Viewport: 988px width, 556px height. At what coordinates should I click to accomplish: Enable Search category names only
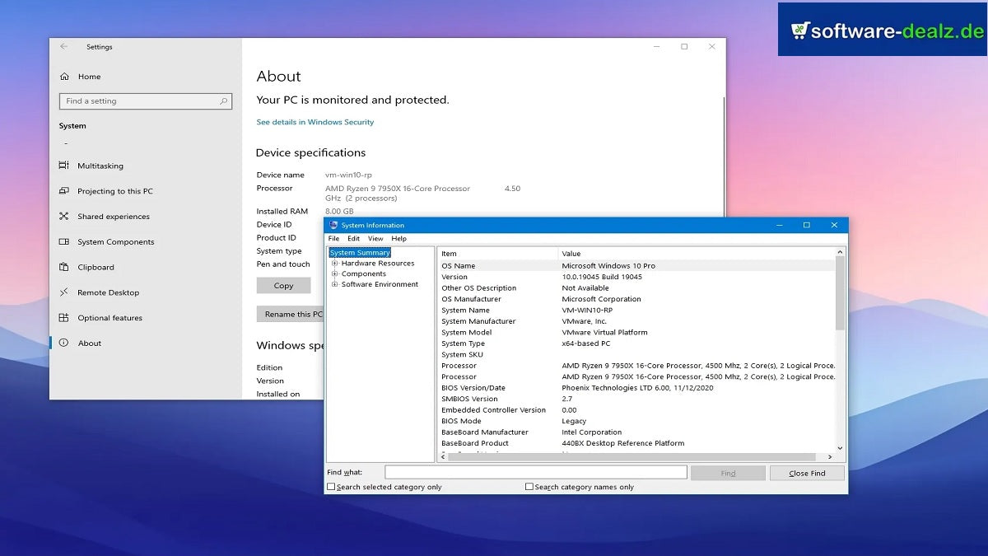click(529, 487)
